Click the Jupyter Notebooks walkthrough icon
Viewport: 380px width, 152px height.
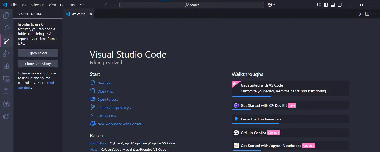point(236,146)
